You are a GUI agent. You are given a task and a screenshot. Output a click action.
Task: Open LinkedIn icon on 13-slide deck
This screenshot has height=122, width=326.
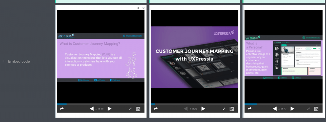click(316, 109)
